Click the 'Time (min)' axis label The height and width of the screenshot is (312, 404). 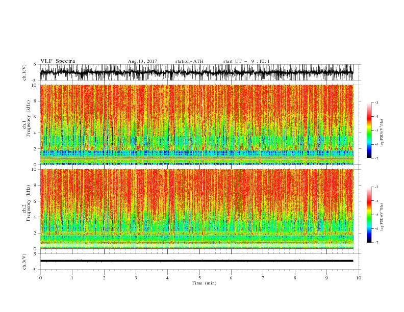click(204, 283)
